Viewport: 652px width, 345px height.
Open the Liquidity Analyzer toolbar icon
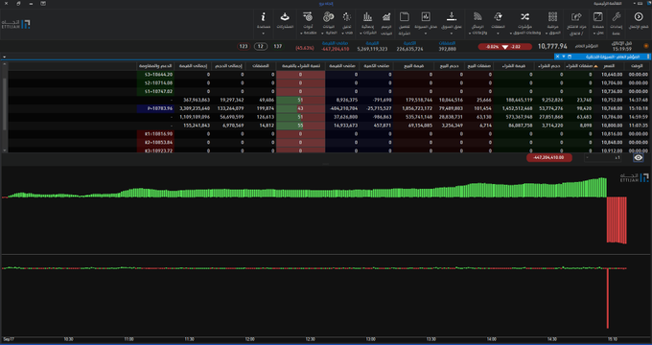(x=425, y=17)
